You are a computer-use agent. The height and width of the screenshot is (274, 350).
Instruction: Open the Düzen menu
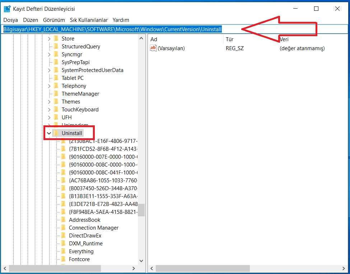(x=31, y=20)
